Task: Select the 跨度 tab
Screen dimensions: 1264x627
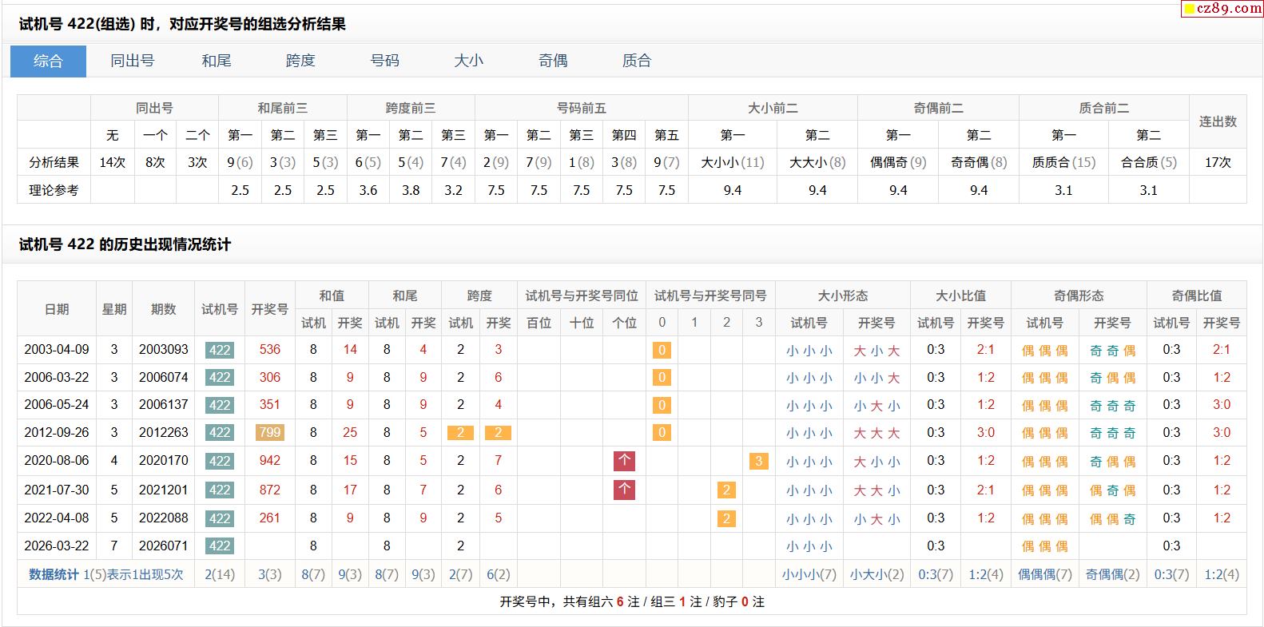Action: click(x=300, y=61)
